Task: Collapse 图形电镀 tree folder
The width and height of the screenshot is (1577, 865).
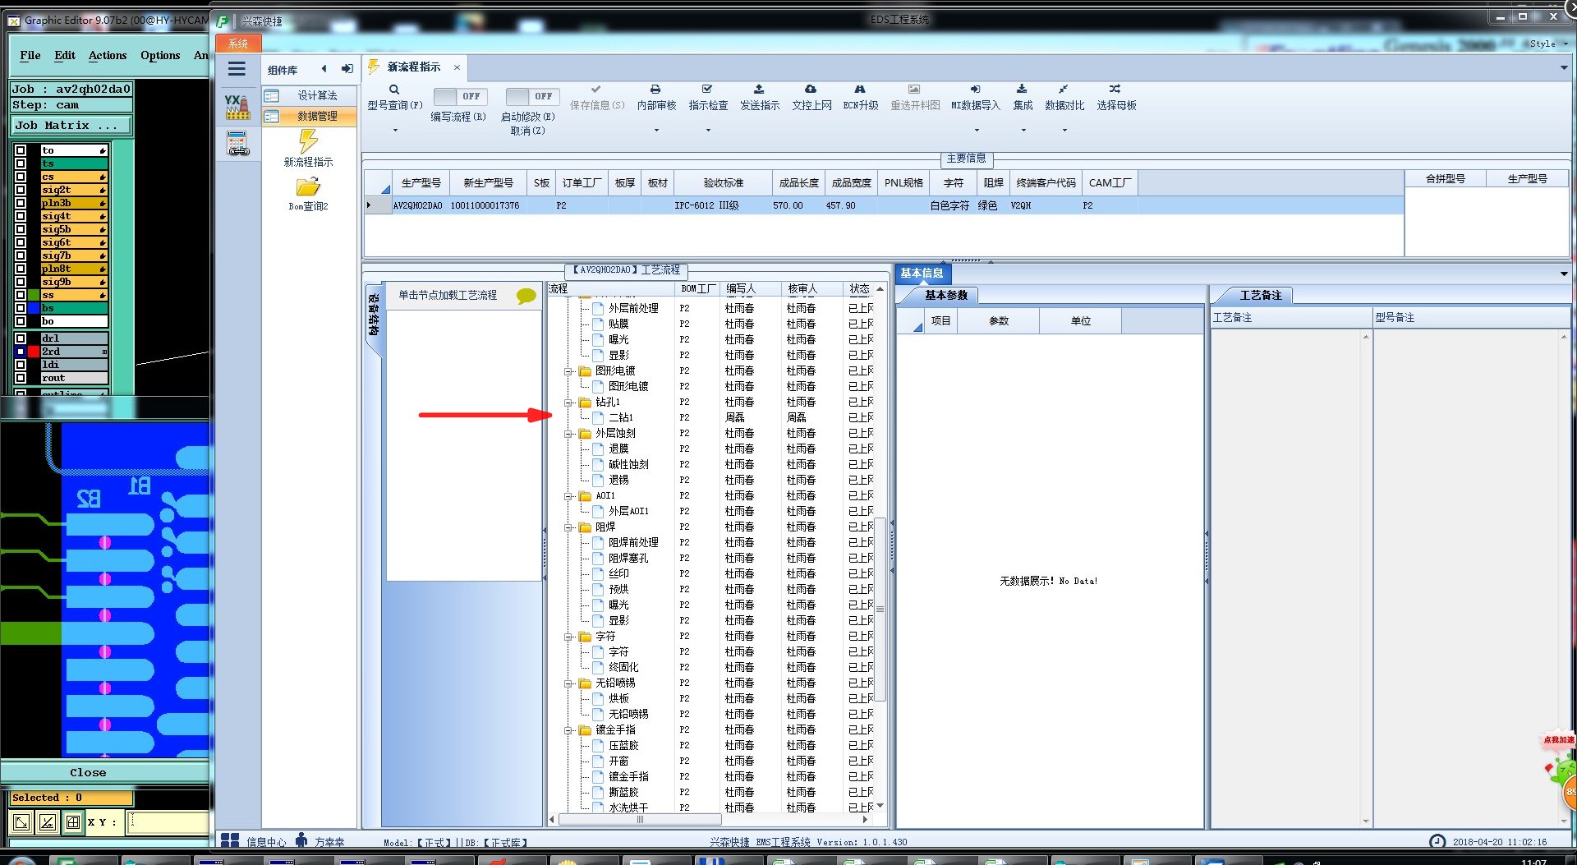Action: (568, 371)
